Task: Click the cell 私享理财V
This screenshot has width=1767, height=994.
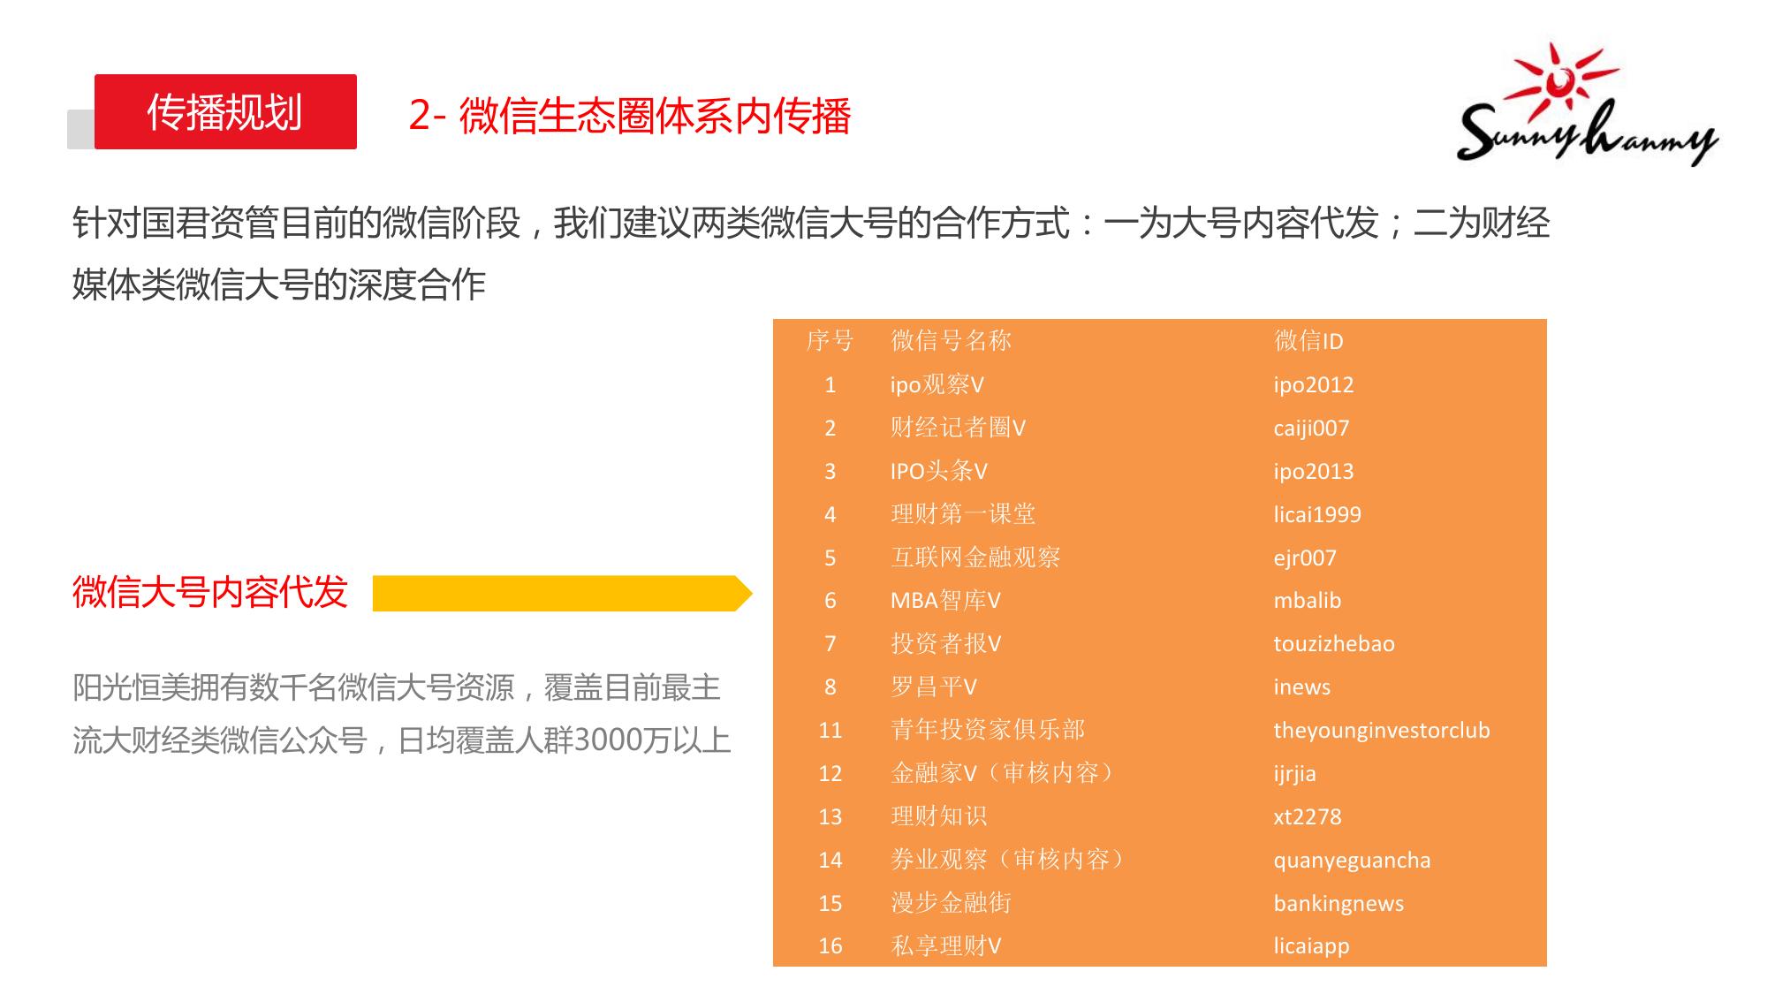Action: pos(945,946)
